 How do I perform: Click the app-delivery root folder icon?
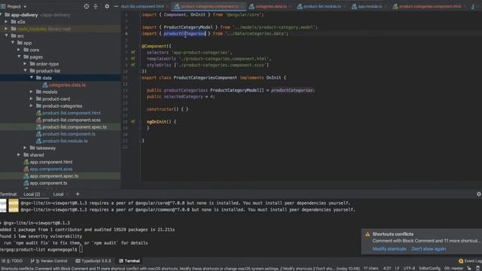coord(7,15)
